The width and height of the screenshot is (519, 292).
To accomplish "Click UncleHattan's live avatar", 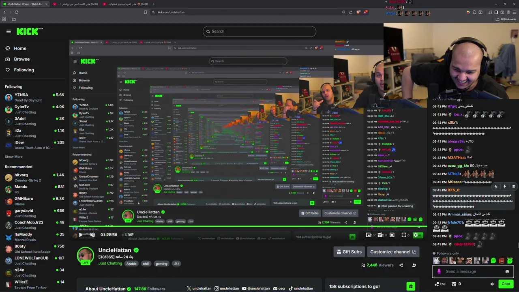I will click(x=86, y=256).
